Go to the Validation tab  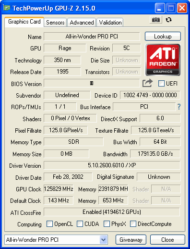pyautogui.click(x=110, y=23)
